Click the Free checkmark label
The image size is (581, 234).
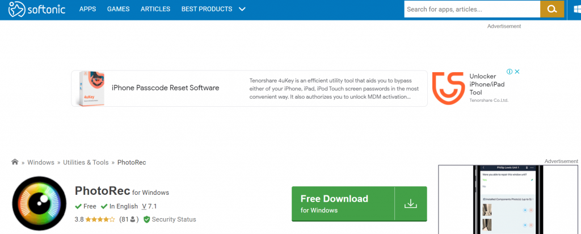[86, 206]
